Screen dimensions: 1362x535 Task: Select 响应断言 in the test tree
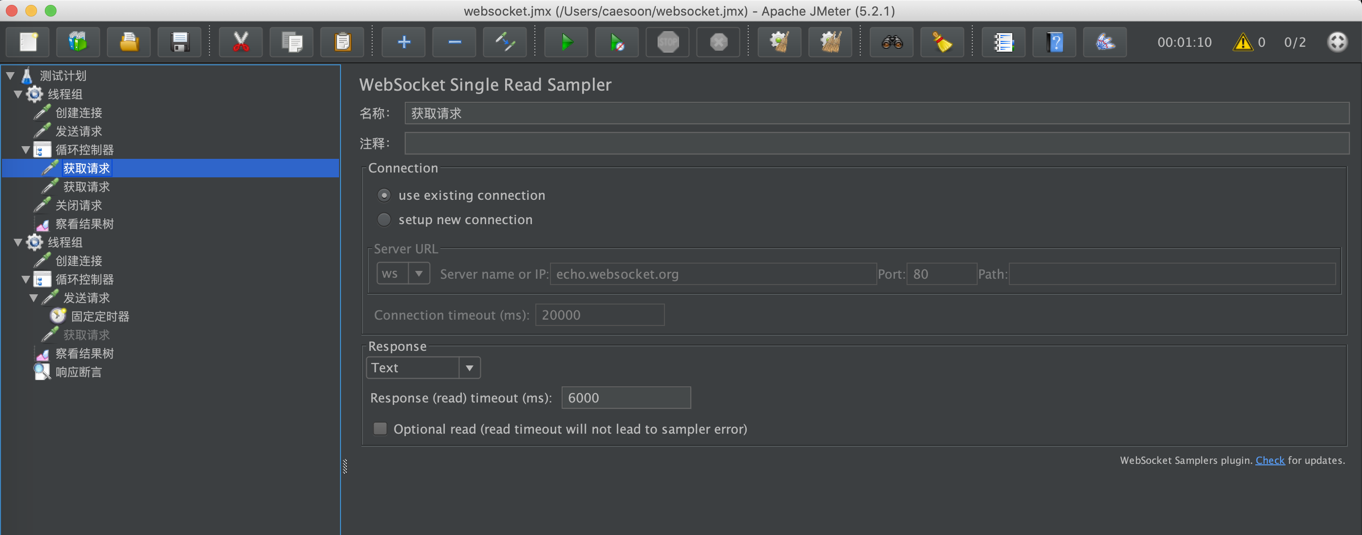[x=78, y=372]
